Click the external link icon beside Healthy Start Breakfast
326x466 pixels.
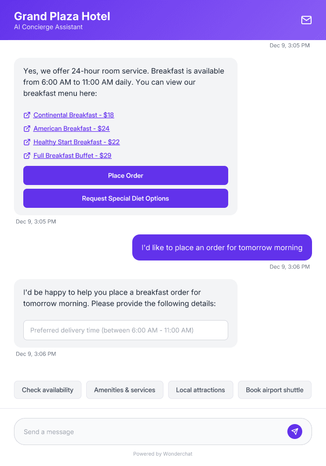[27, 142]
